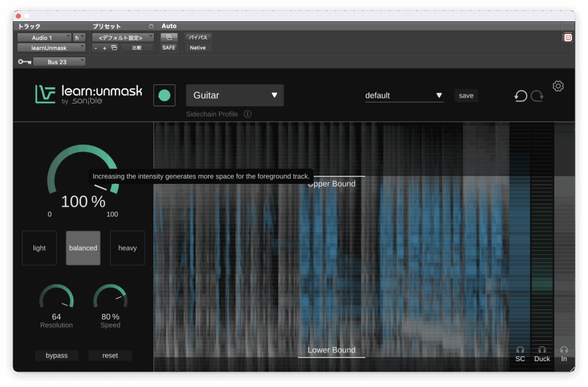Viewport: 588px width, 387px height.
Task: Select the light mode
Action: tap(40, 248)
